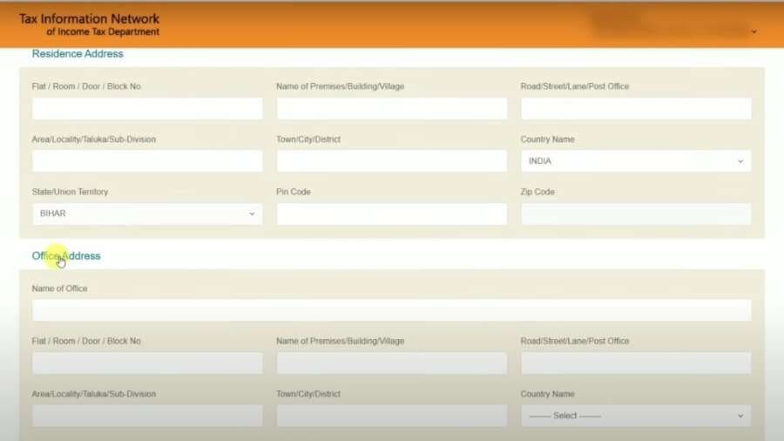Click the Pin Code field

click(x=391, y=214)
